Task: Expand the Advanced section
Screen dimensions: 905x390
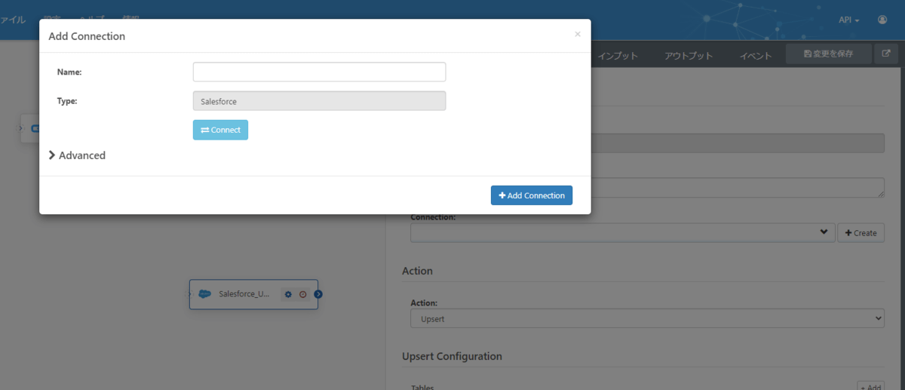Action: (x=77, y=155)
